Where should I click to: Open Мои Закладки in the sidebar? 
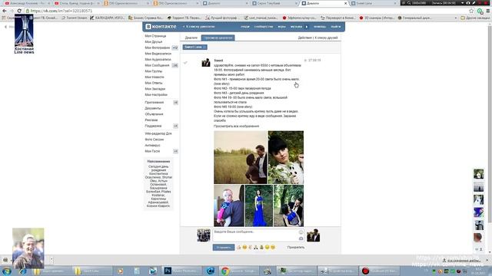click(155, 89)
